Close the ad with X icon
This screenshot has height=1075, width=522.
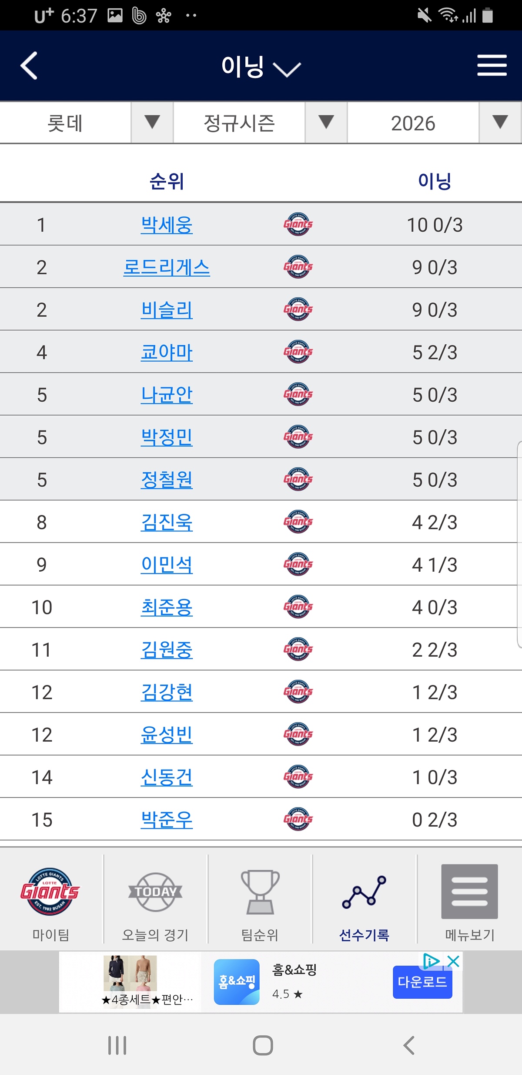tap(453, 961)
